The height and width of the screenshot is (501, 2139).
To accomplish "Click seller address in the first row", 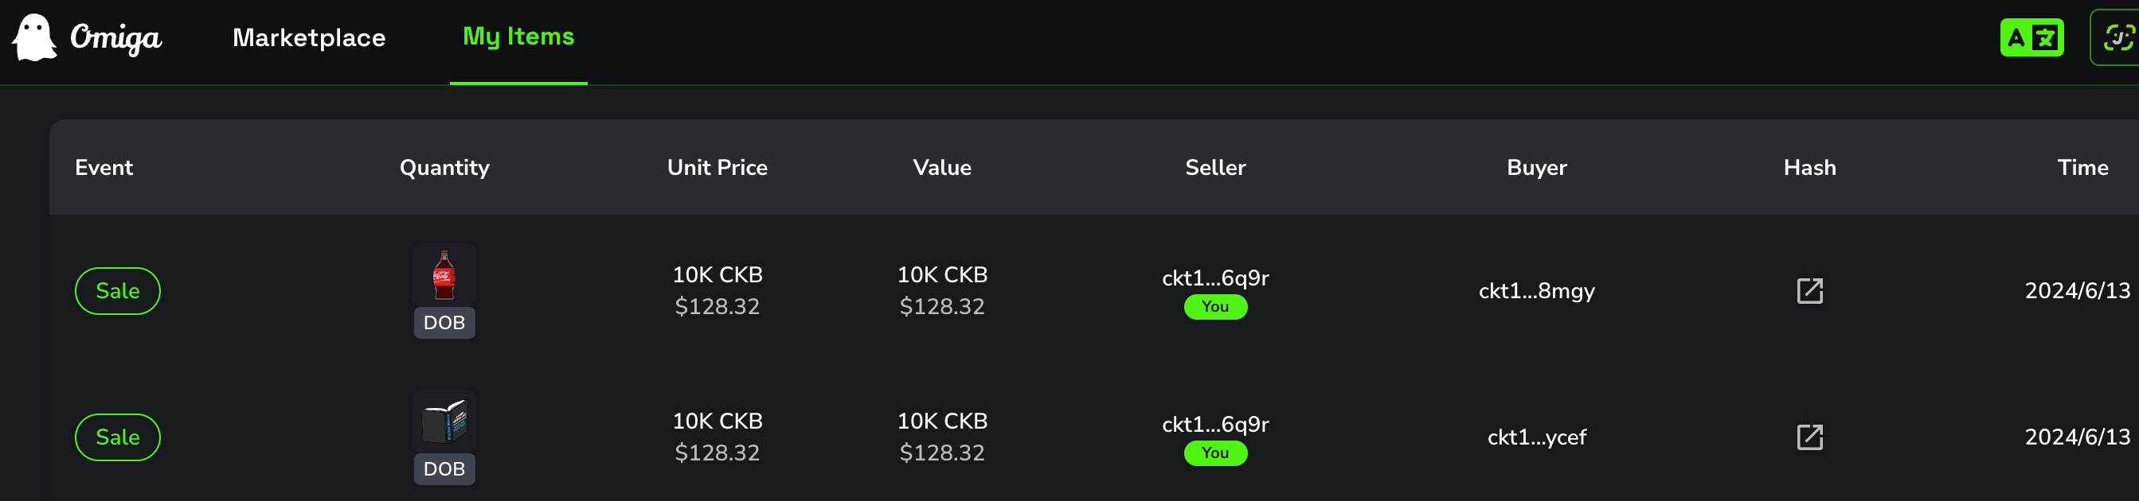I will [1214, 278].
